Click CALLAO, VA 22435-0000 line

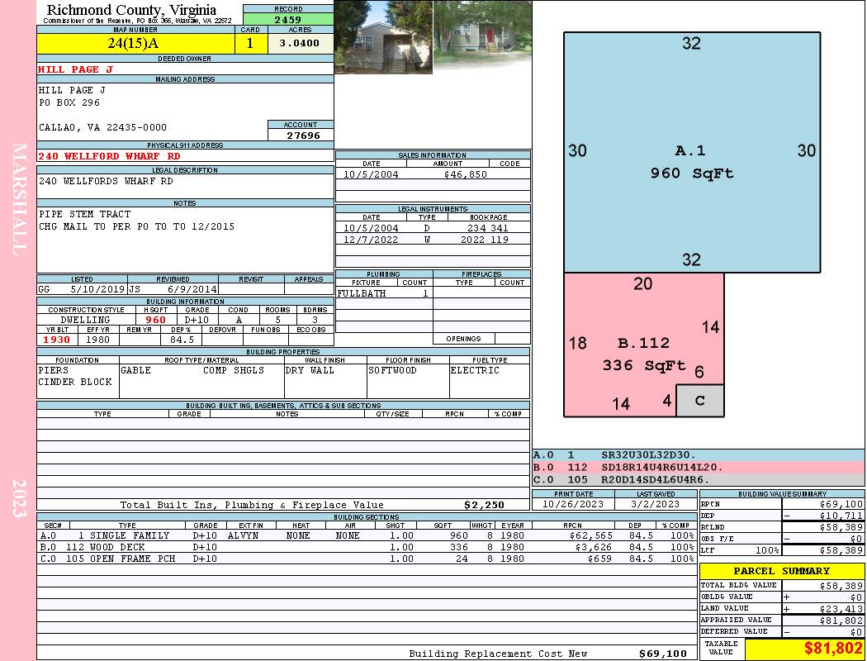[x=102, y=127]
